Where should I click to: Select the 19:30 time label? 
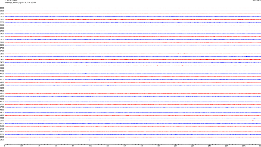[x=2, y=118]
